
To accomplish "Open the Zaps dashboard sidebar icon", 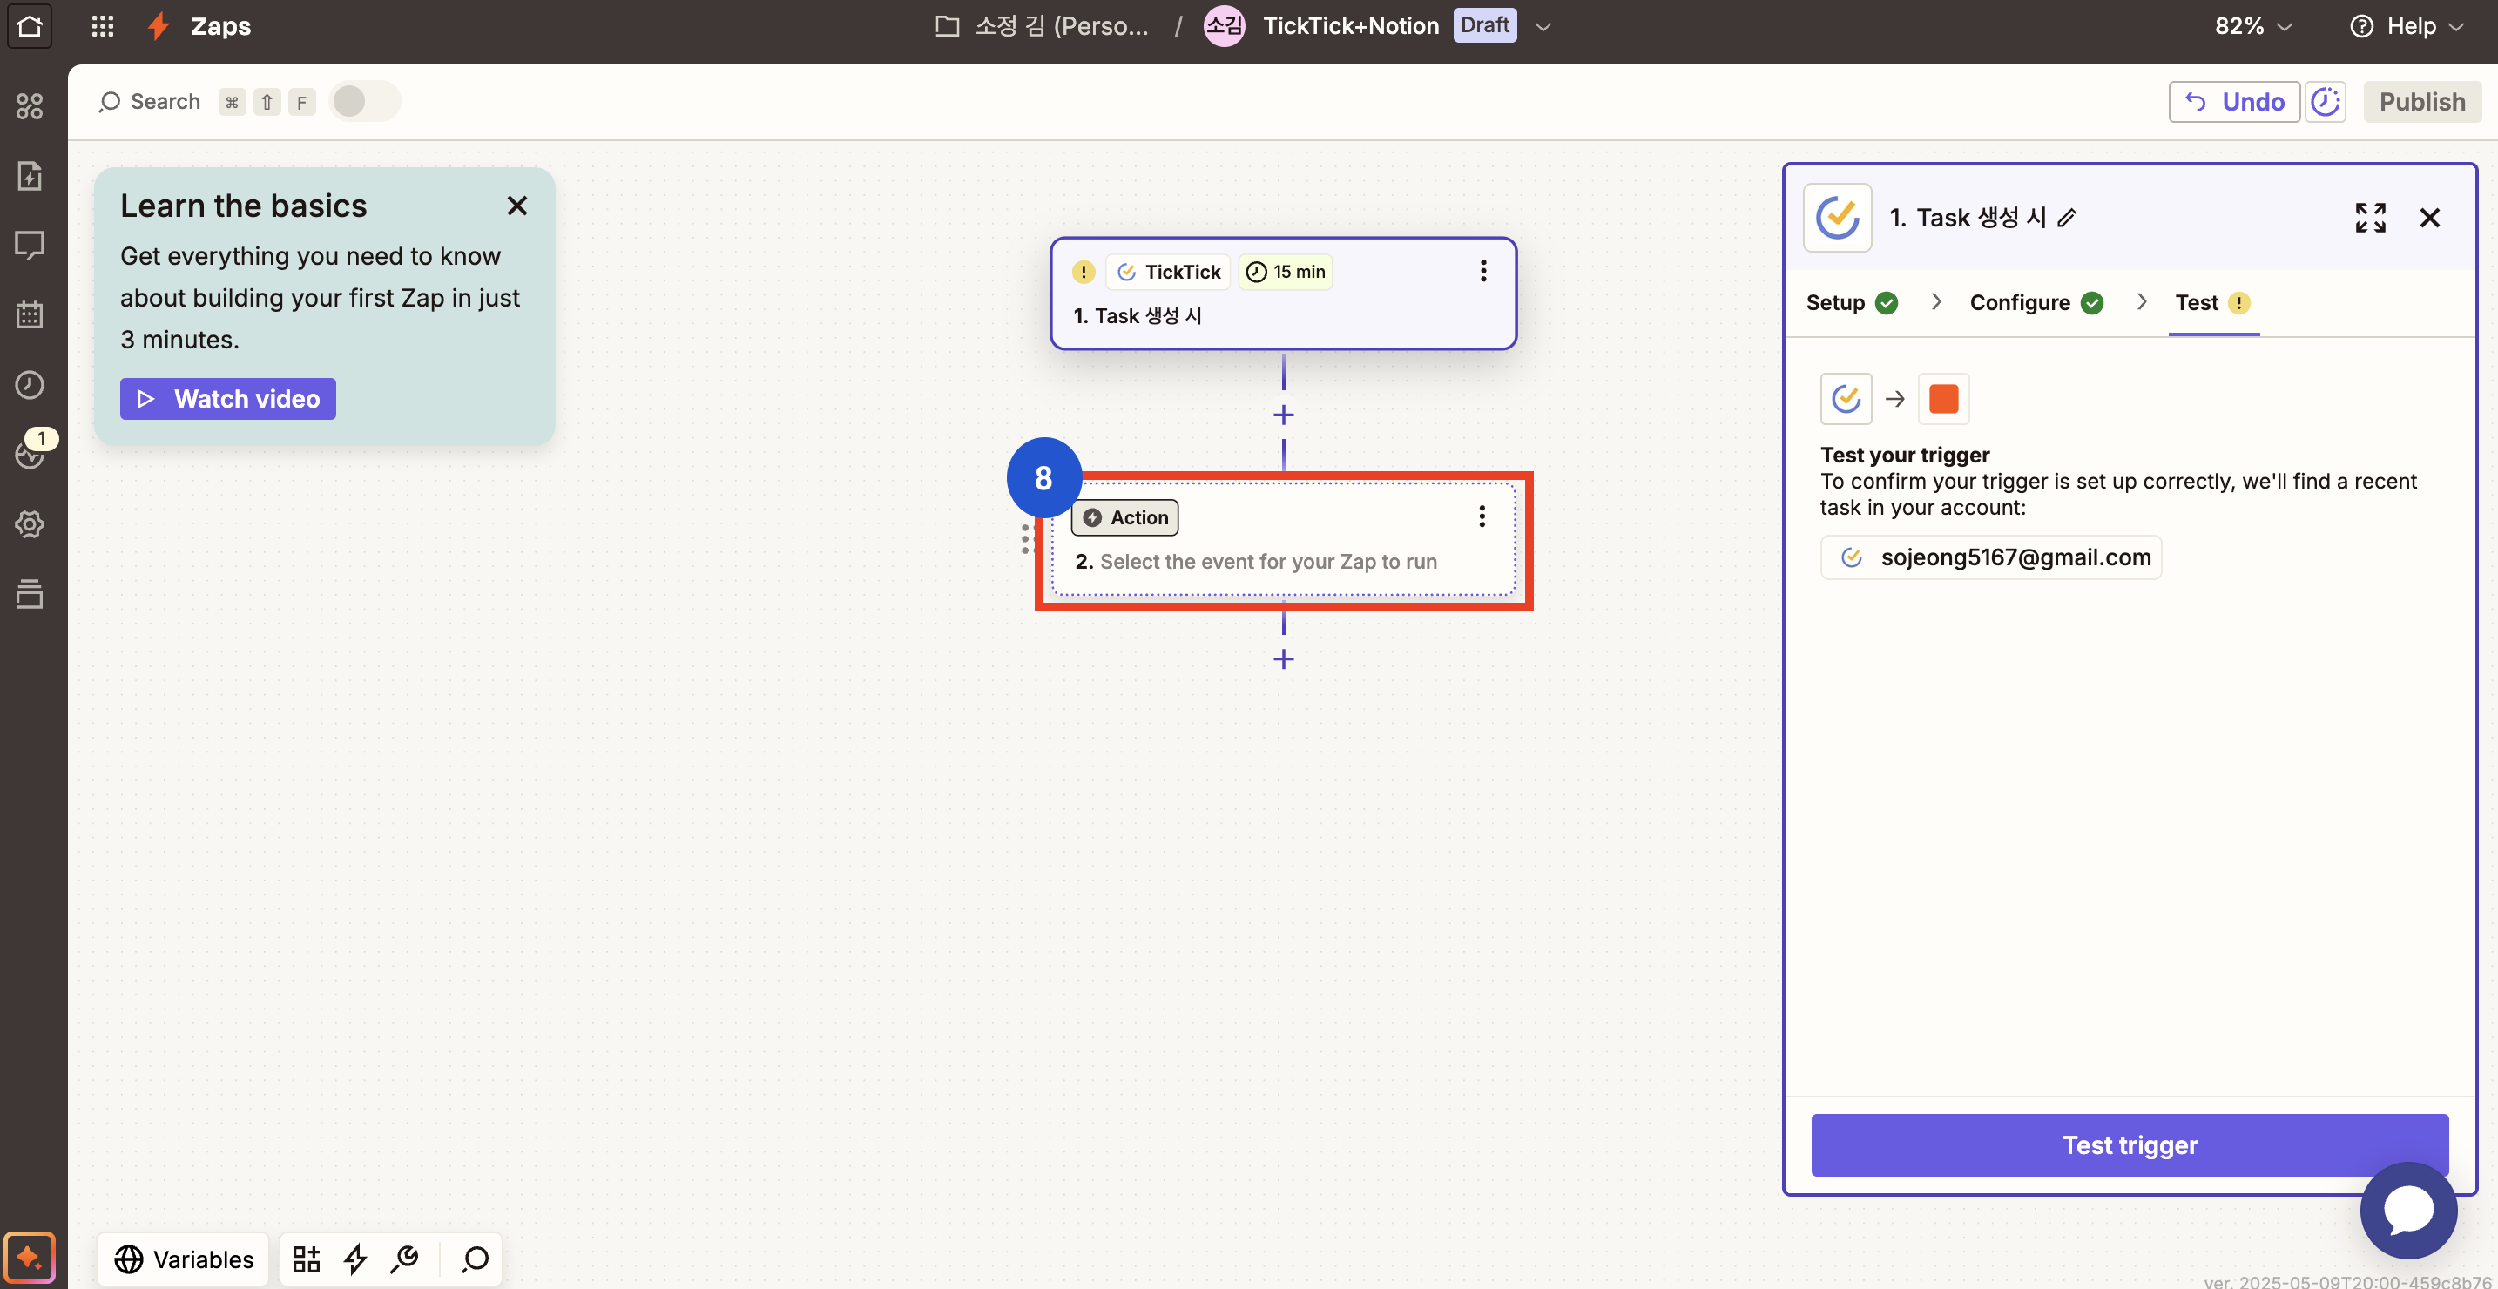I will click(x=29, y=105).
